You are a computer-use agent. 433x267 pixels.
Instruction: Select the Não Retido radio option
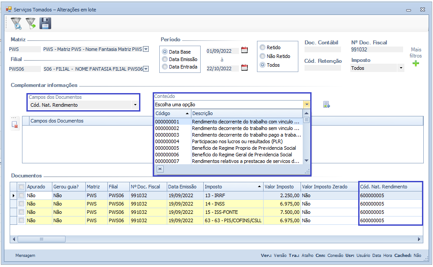click(263, 56)
